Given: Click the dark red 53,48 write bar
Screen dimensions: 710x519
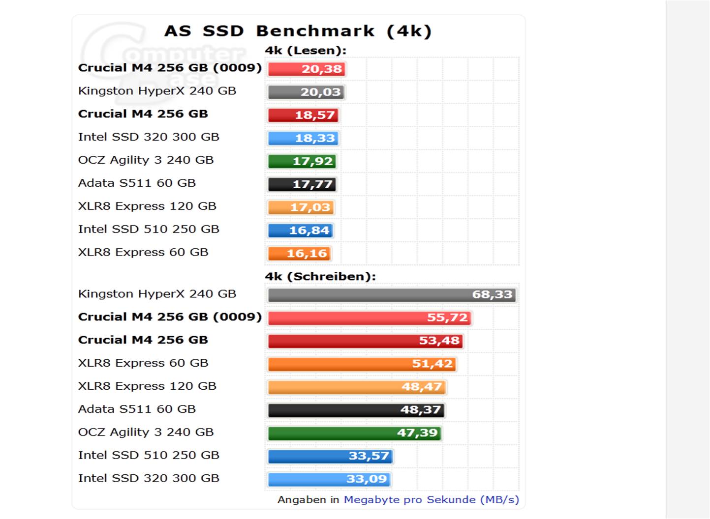Looking at the screenshot, I should pyautogui.click(x=365, y=342).
